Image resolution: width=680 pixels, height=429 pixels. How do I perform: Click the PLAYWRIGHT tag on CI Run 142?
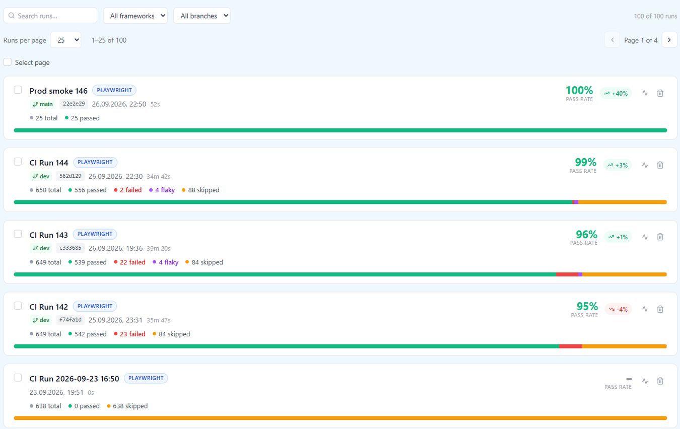point(95,306)
